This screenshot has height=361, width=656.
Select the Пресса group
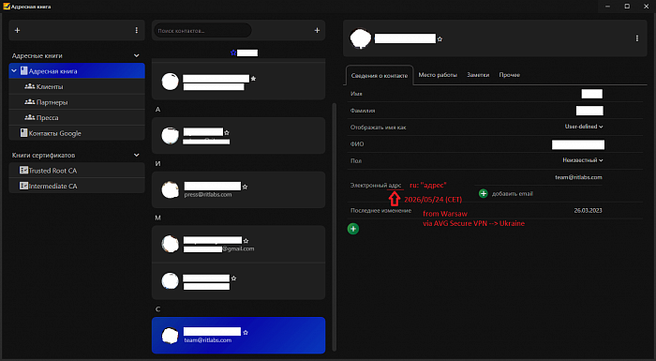point(77,117)
